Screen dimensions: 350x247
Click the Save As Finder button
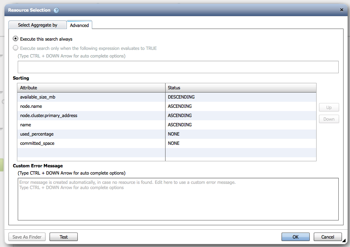click(27, 237)
